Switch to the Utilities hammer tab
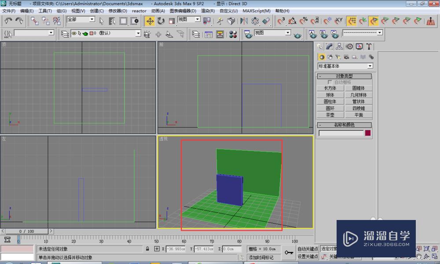The width and height of the screenshot is (440, 264). click(x=369, y=47)
